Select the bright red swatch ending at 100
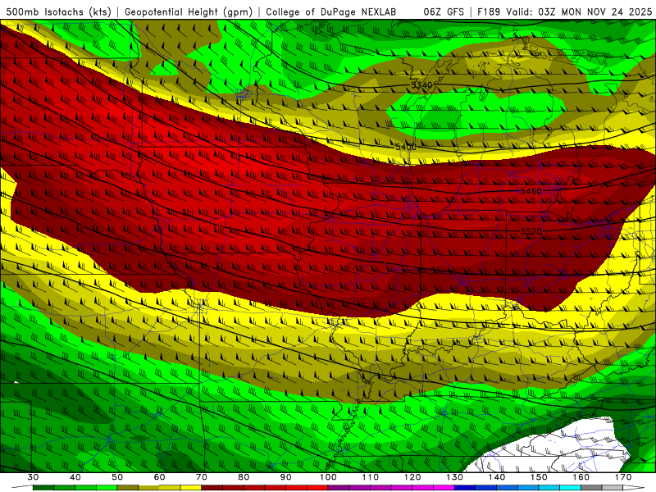656x492 pixels. pos(317,488)
